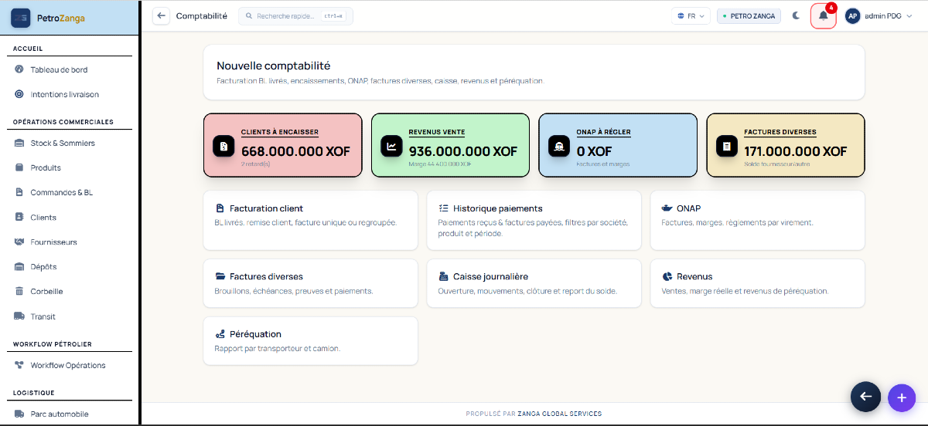Open the PETRO ZANGA company selector
928x426 pixels.
click(749, 15)
